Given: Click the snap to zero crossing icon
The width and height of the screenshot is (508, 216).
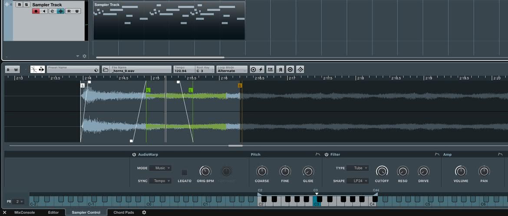Looking at the screenshot, I should tap(34, 69).
